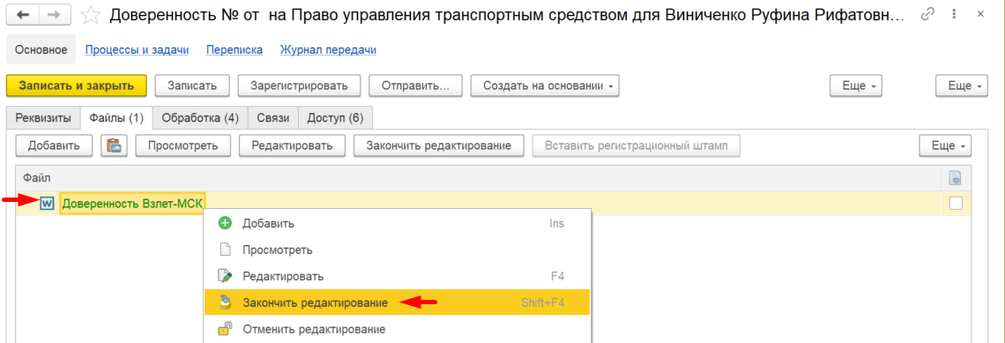This screenshot has width=1005, height=343.
Task: Click the Word icon of Доверенность Взлет-МСК
Action: coord(46,203)
